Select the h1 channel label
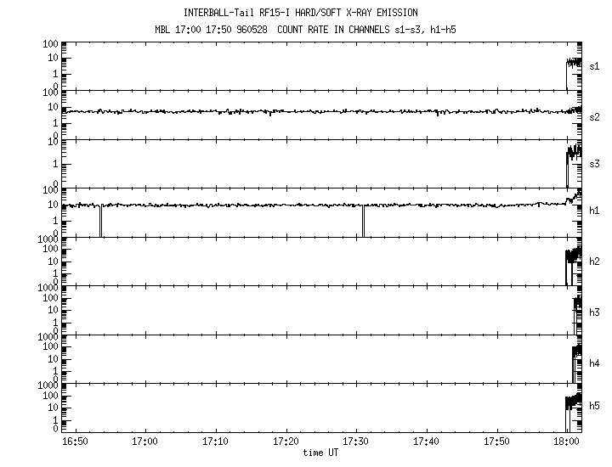The image size is (612, 467). pos(594,210)
